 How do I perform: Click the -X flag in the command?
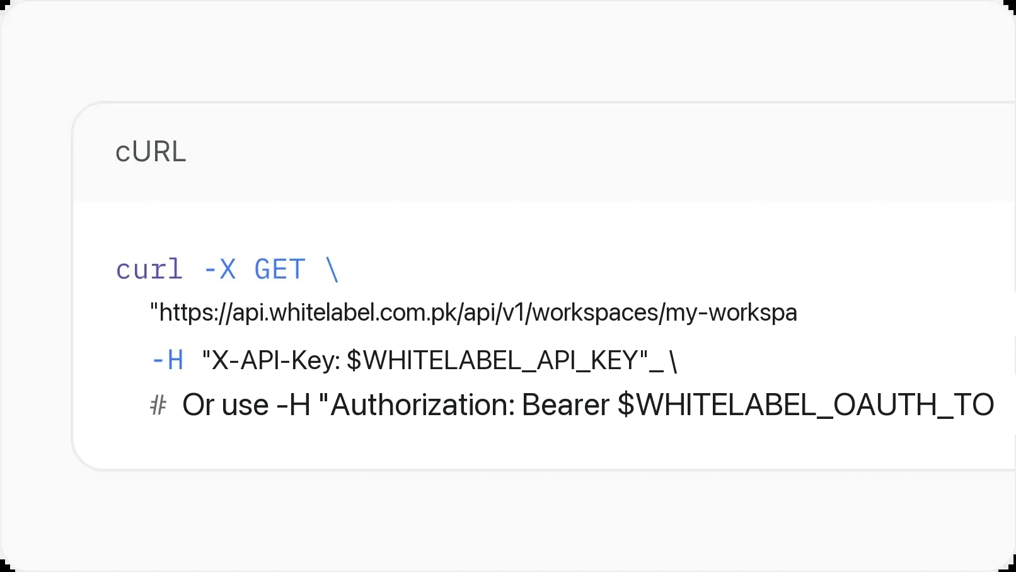(219, 270)
